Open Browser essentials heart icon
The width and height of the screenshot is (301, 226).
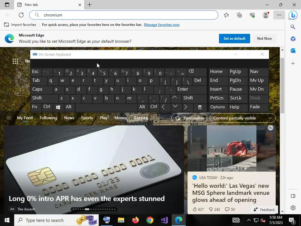[252, 15]
